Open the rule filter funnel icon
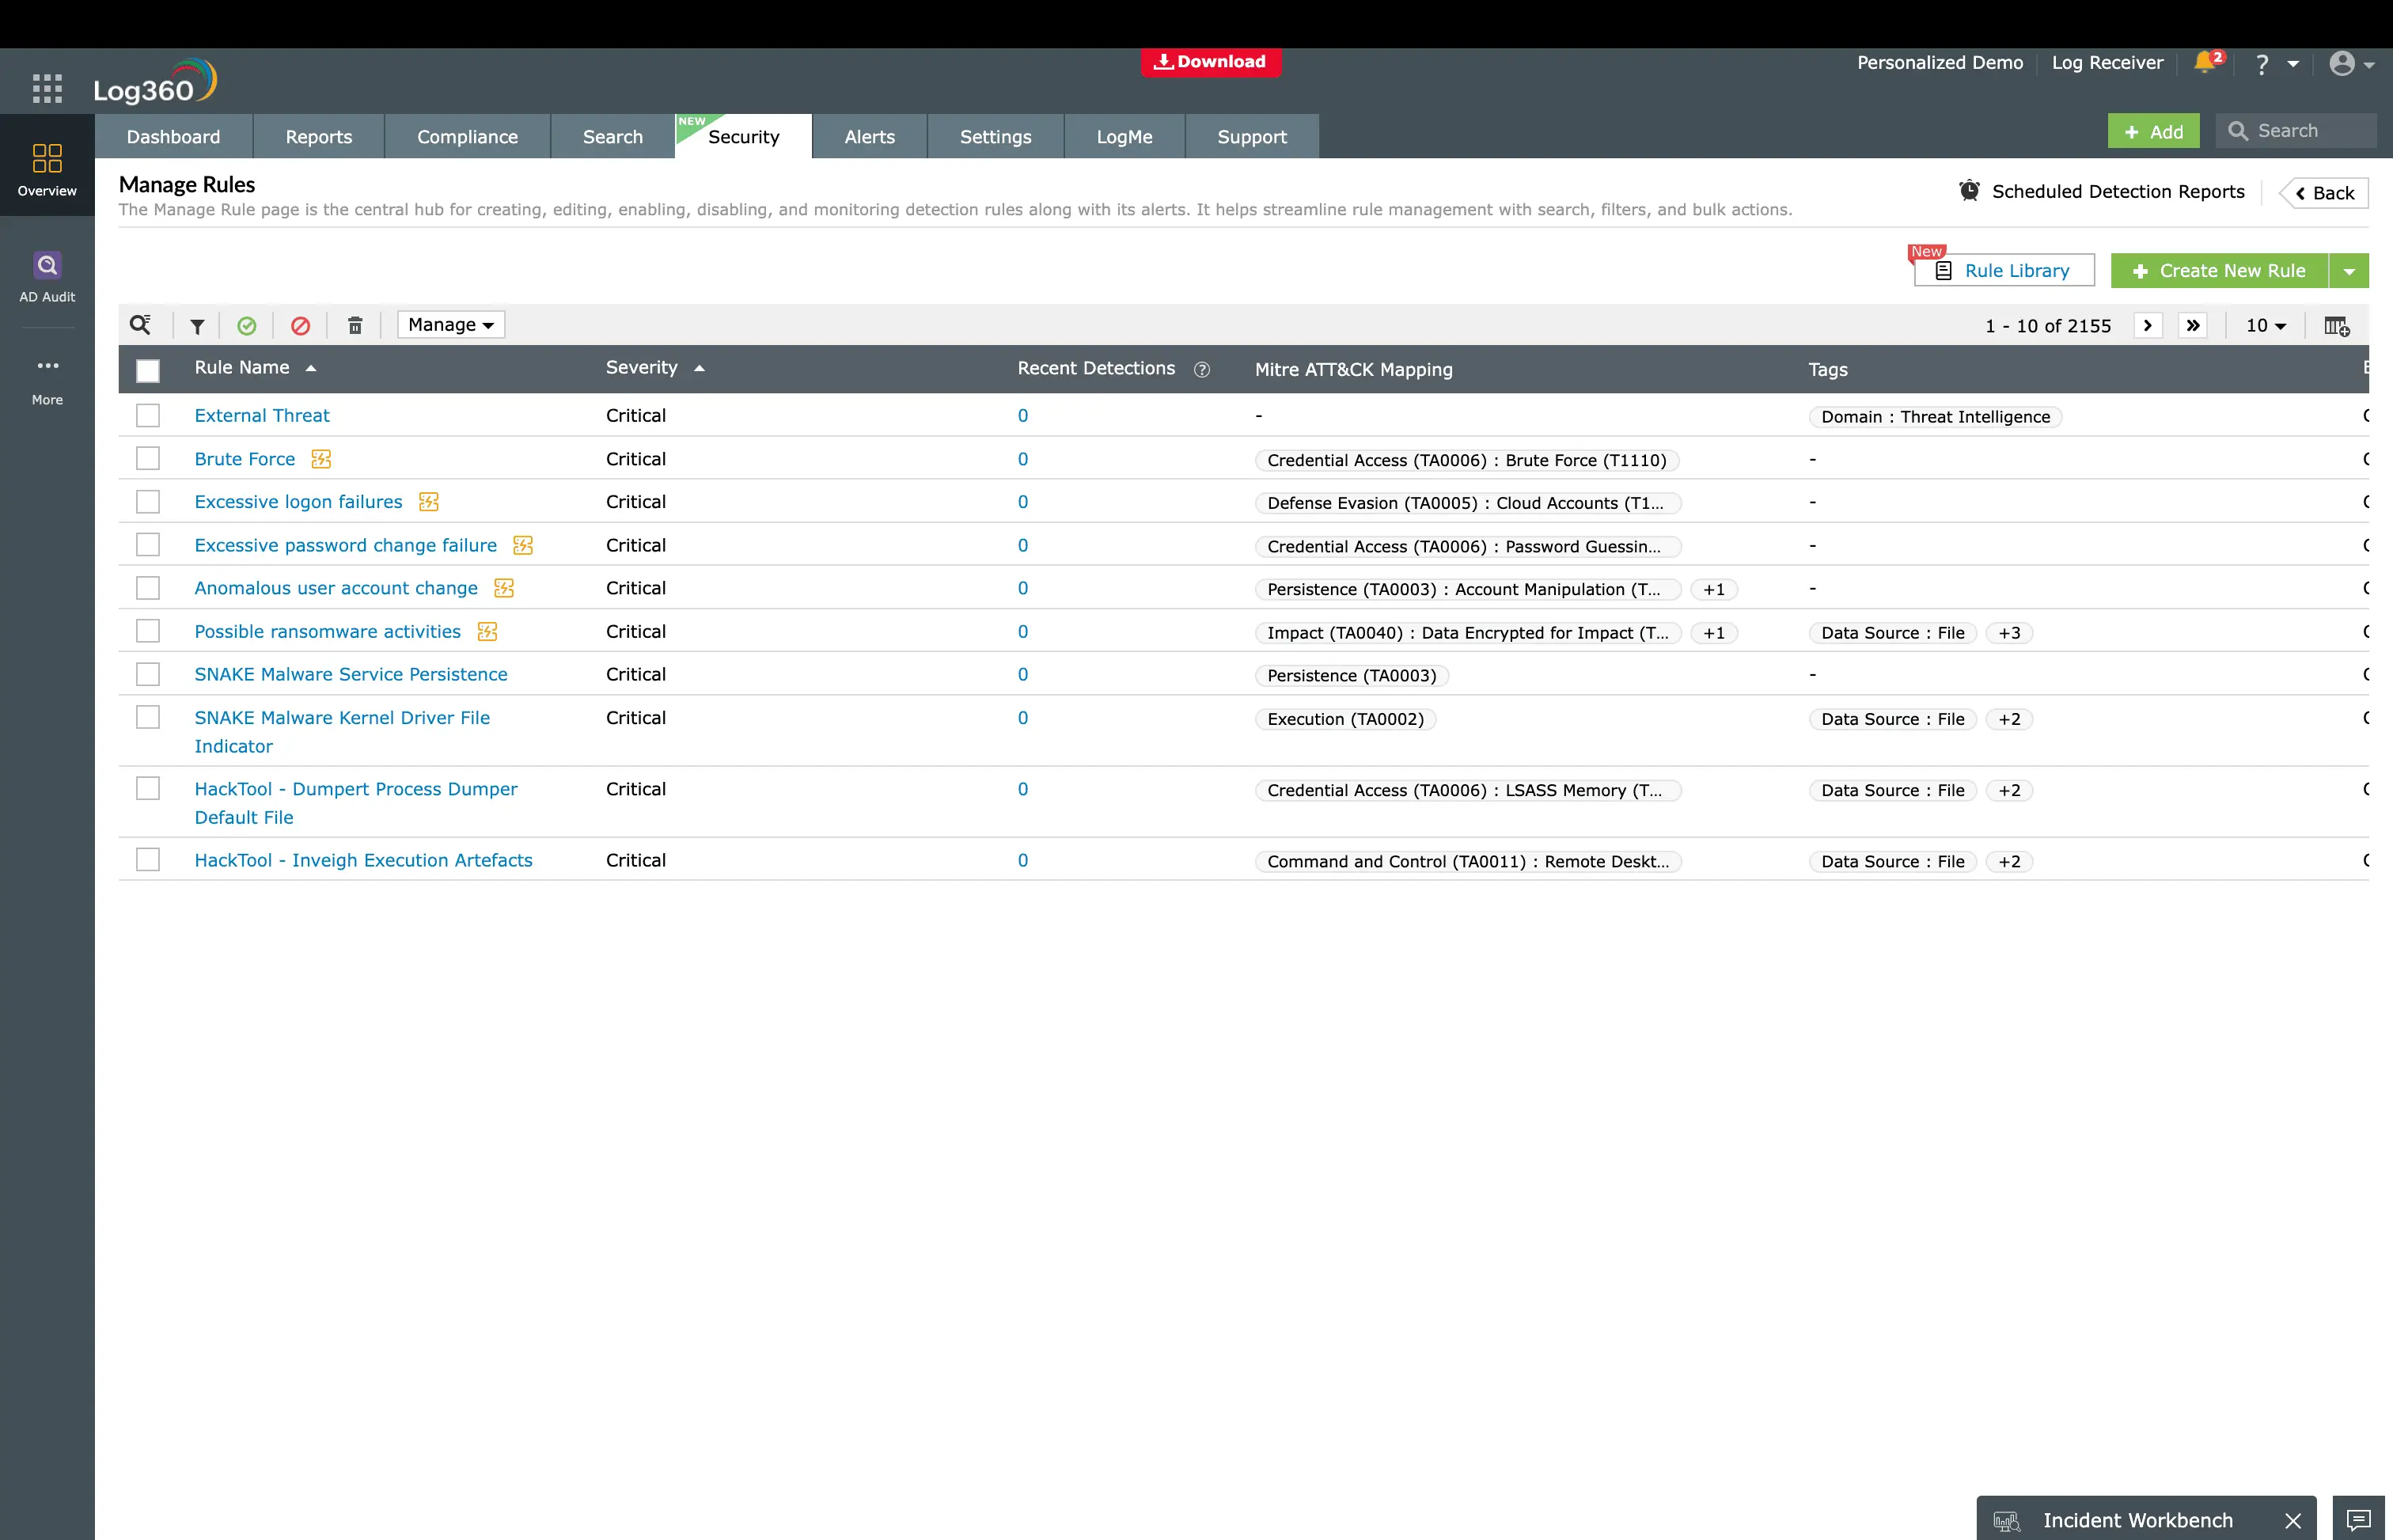 (197, 326)
